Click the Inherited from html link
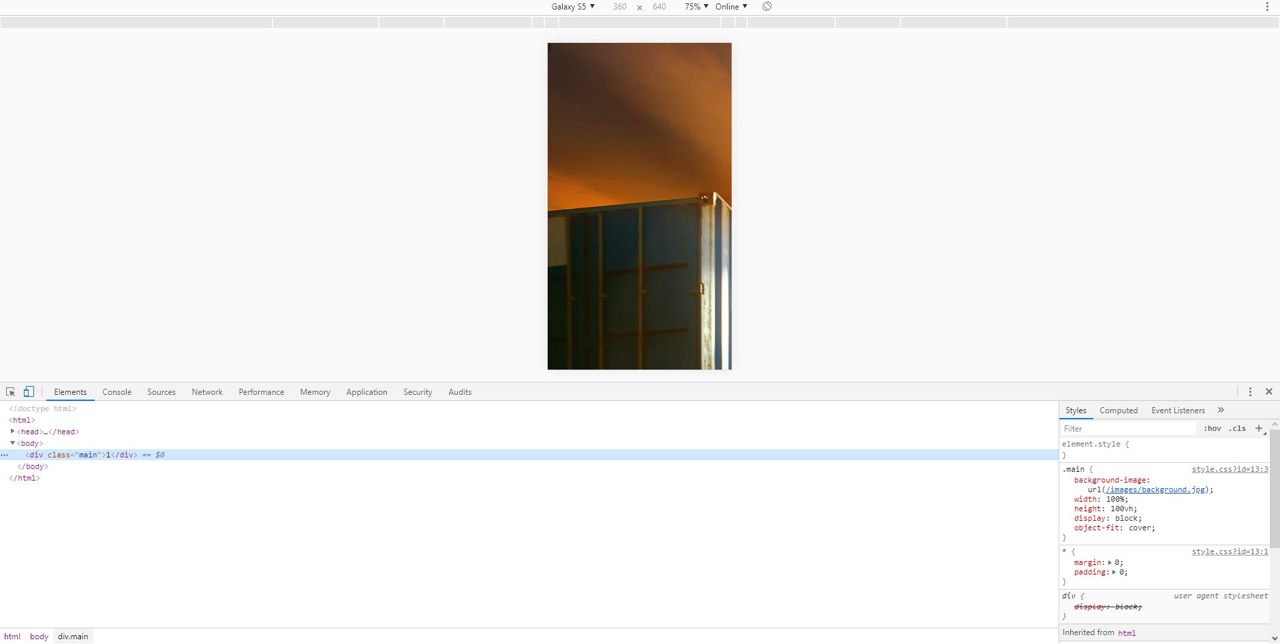 point(1127,633)
